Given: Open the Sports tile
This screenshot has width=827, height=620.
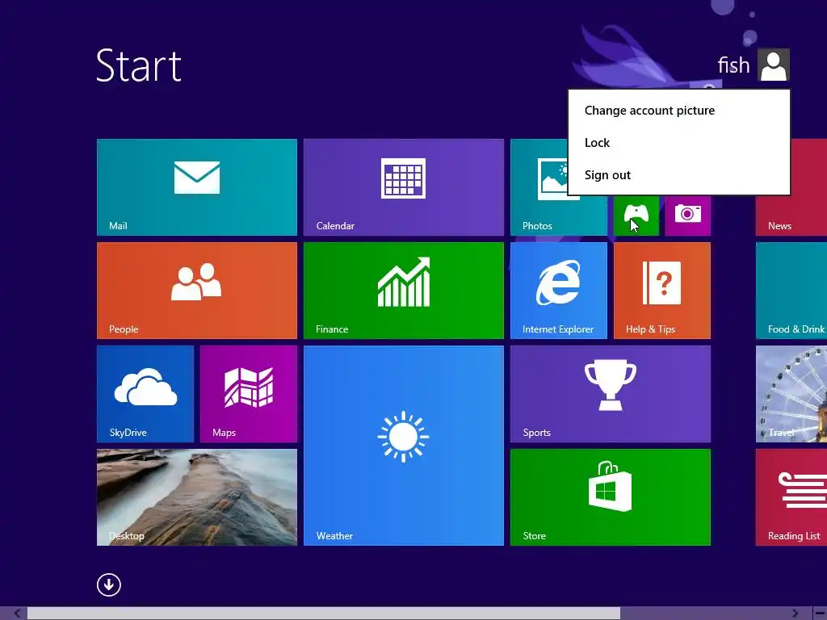Looking at the screenshot, I should click(611, 394).
